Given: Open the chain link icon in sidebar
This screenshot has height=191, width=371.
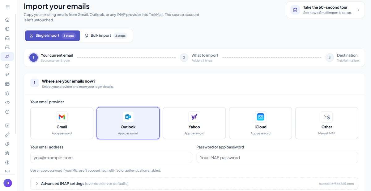Looking at the screenshot, I should pyautogui.click(x=7, y=135).
